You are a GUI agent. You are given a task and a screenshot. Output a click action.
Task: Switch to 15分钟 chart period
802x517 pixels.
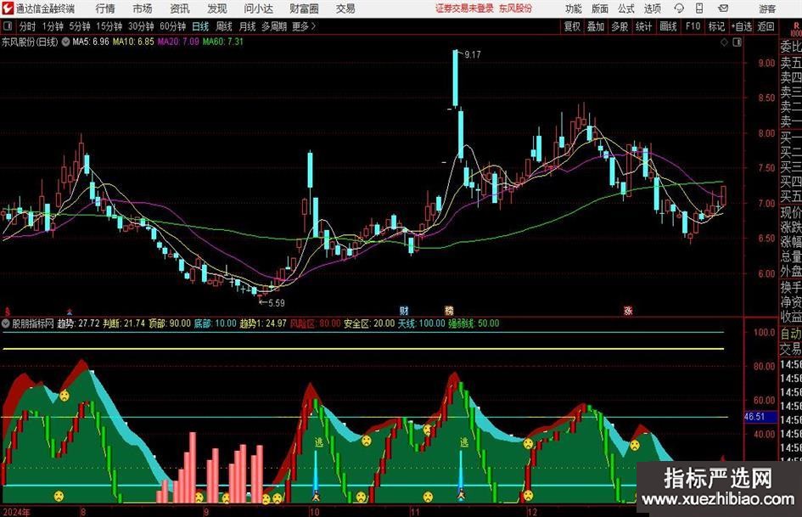click(109, 26)
